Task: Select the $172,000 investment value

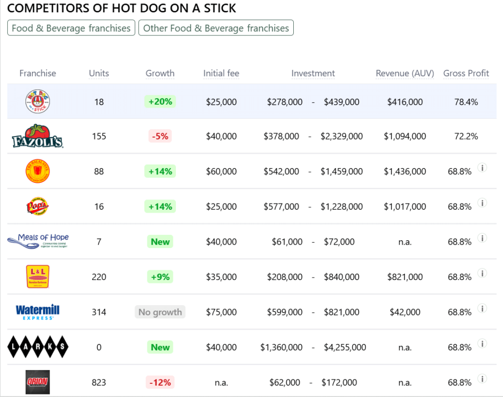Action: click(x=339, y=383)
